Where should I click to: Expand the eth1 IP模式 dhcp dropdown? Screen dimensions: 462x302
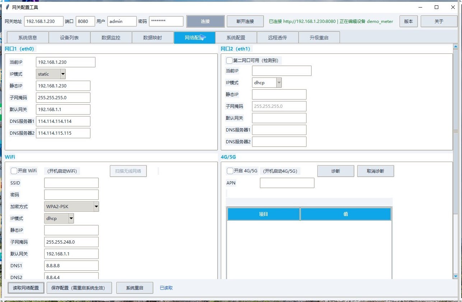point(267,83)
